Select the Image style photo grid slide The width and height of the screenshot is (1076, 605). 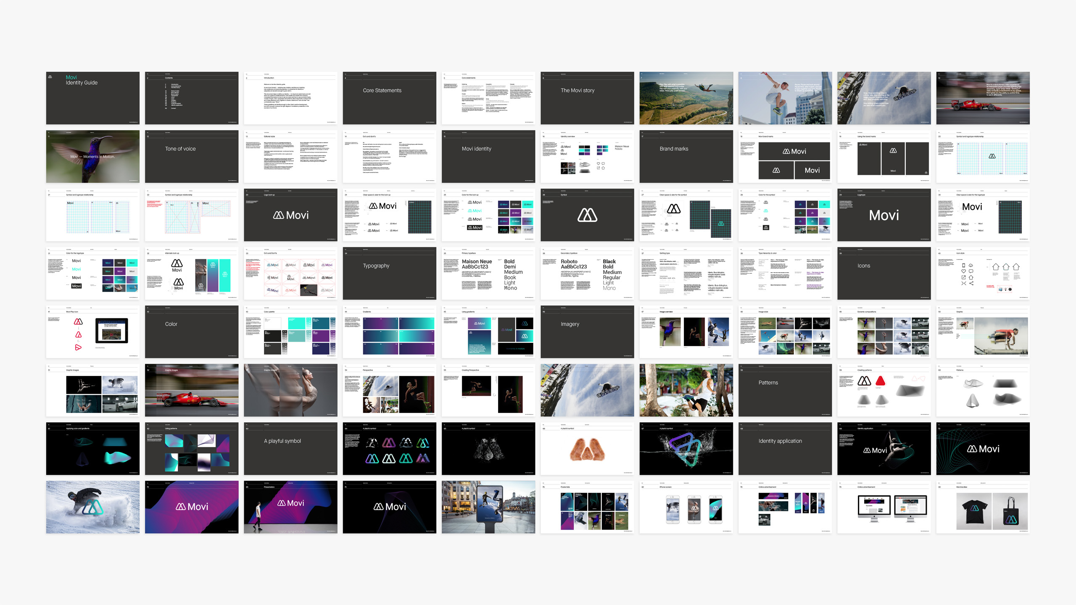[x=785, y=331]
